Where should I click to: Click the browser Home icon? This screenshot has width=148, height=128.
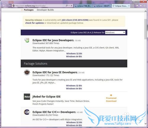(x=137, y=6)
